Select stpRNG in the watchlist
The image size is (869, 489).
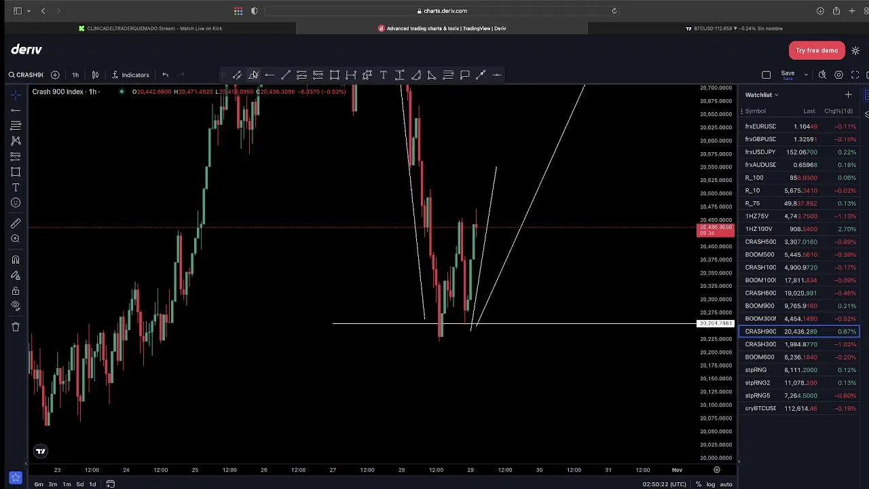click(799, 370)
